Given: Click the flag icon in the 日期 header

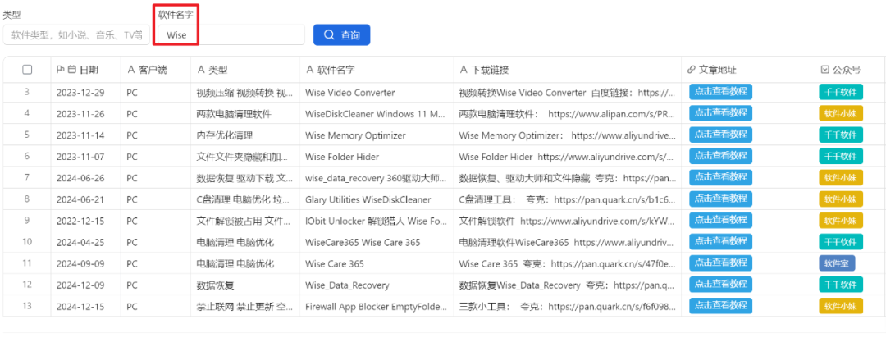Looking at the screenshot, I should 61,70.
